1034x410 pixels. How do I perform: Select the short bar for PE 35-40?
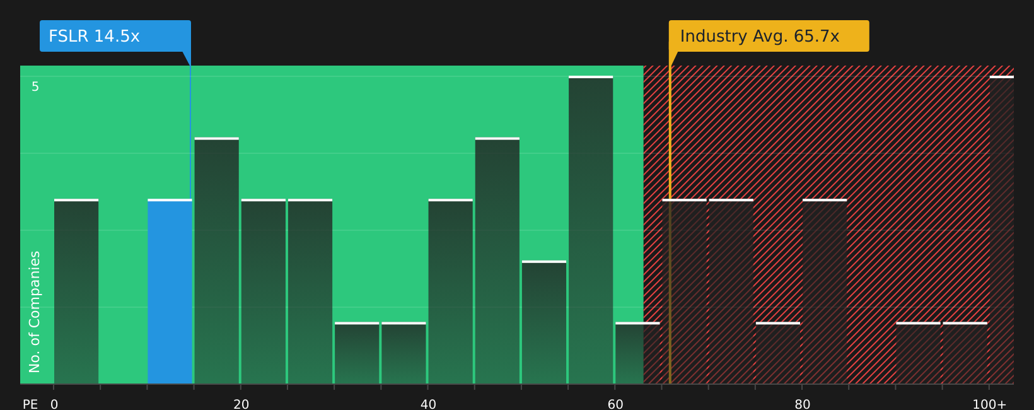[404, 353]
